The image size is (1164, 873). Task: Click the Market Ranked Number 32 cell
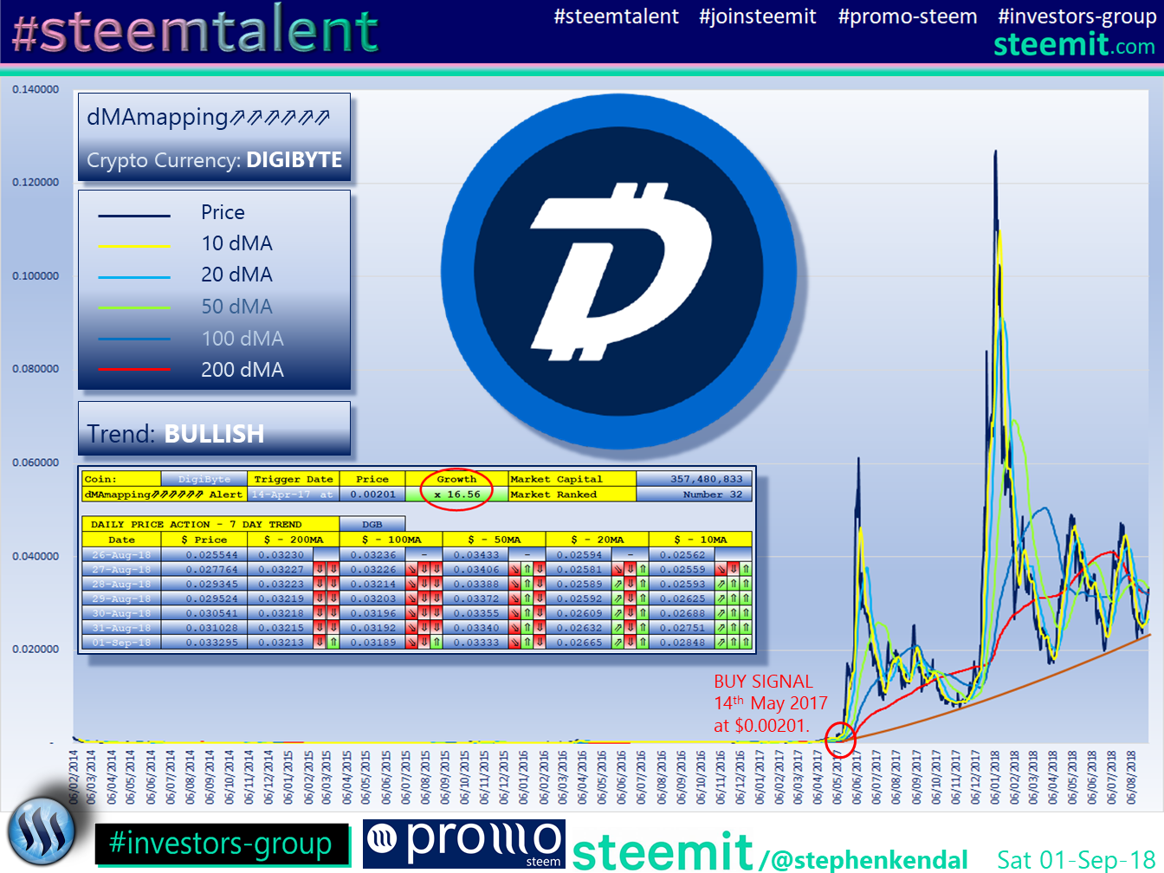(695, 495)
